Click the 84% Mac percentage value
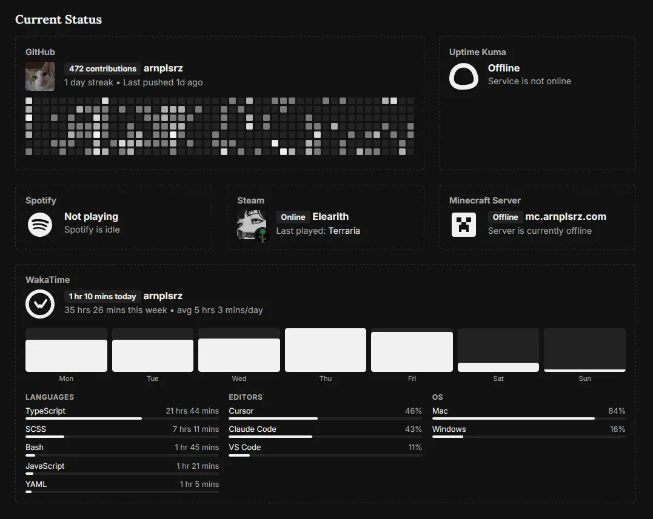Image resolution: width=653 pixels, height=519 pixels. click(617, 411)
